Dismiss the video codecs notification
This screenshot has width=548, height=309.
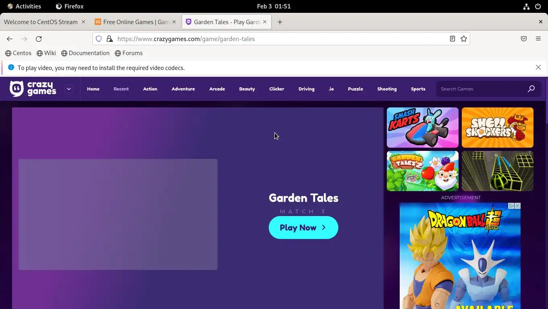coord(538,68)
